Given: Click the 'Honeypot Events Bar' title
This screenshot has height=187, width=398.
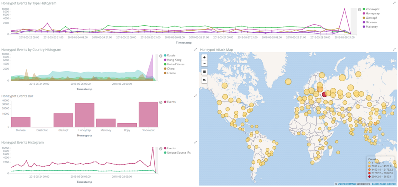Looking at the screenshot, I should 17,96.
